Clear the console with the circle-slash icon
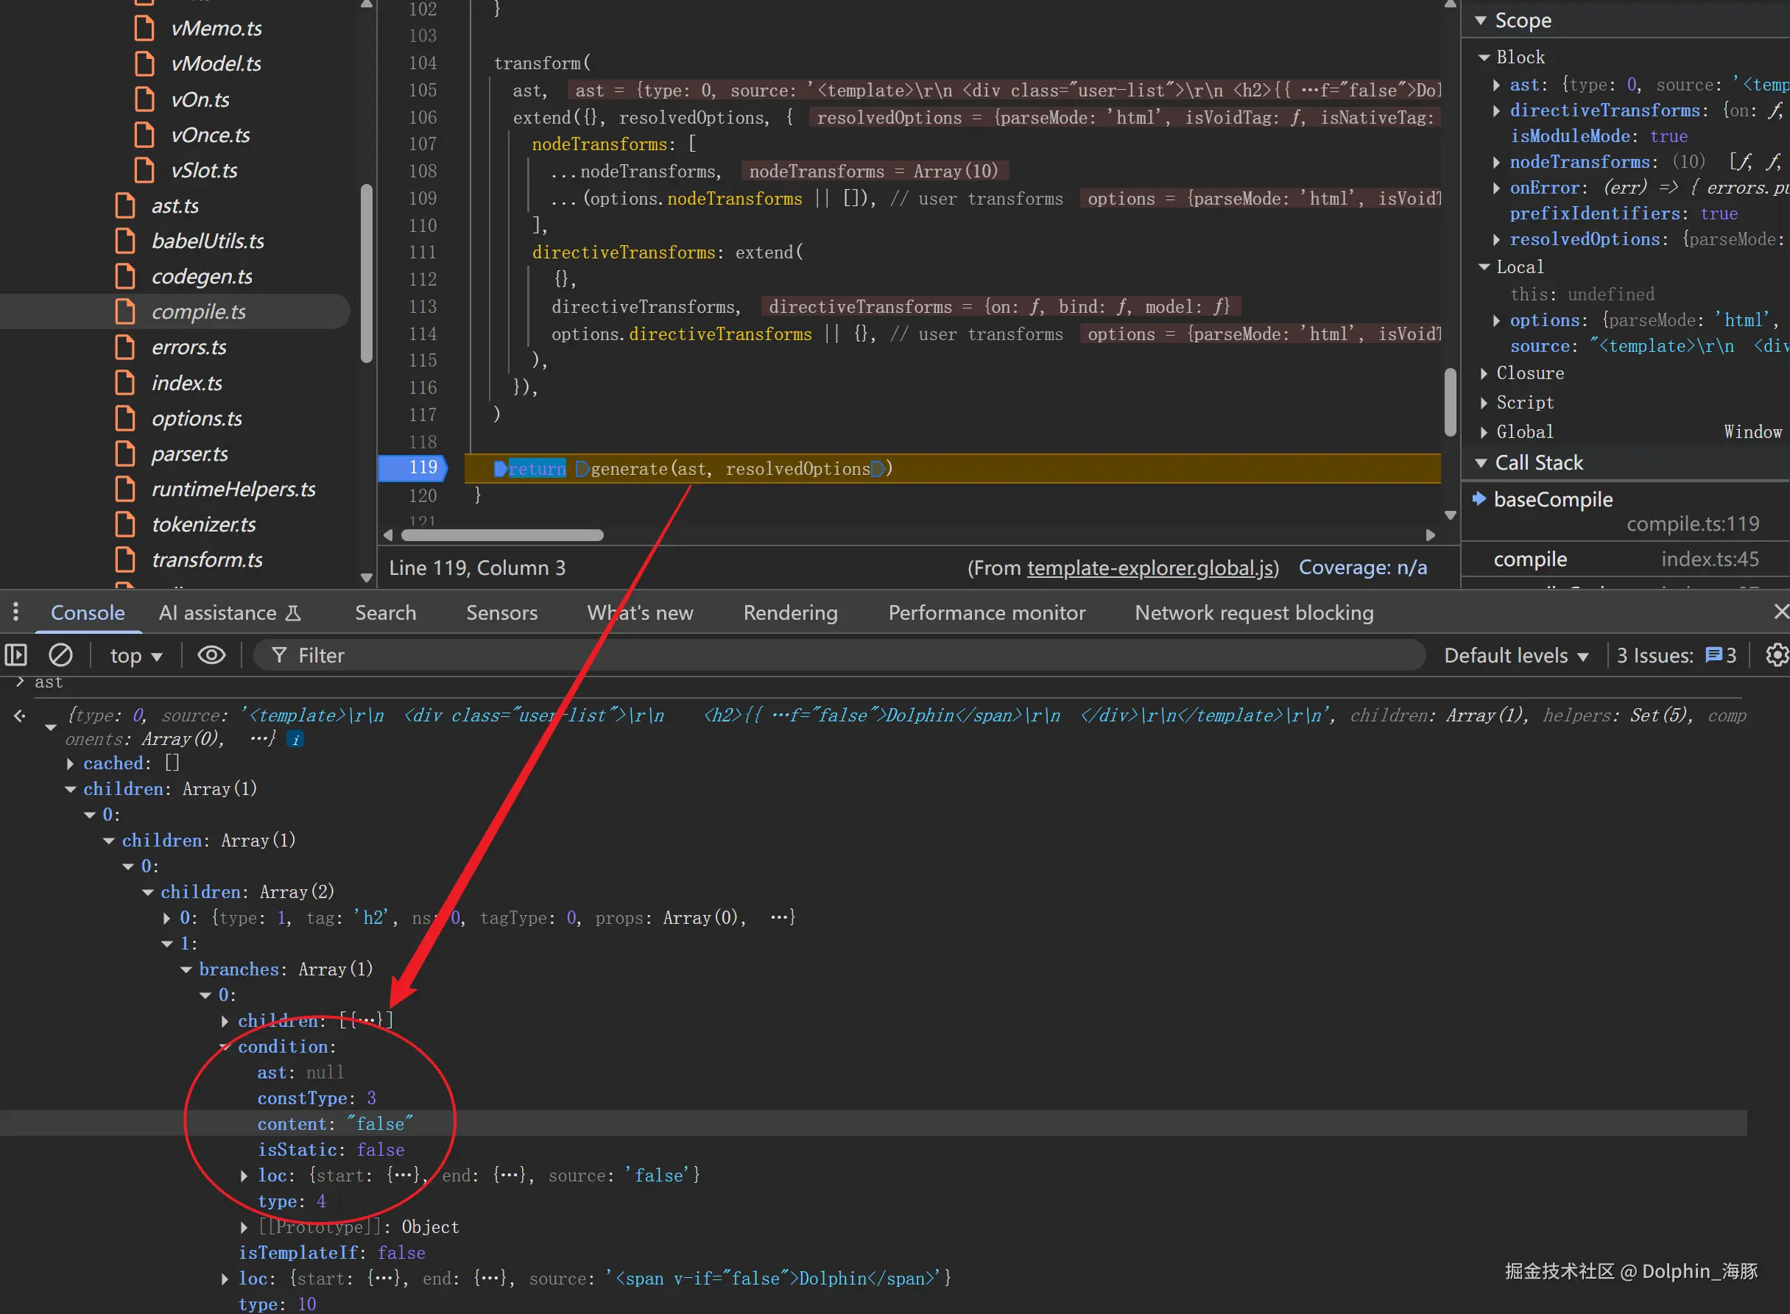This screenshot has width=1790, height=1314. pyautogui.click(x=60, y=655)
